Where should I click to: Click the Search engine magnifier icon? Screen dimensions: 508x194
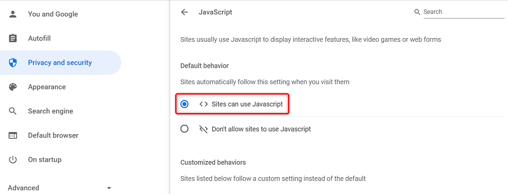tap(12, 111)
